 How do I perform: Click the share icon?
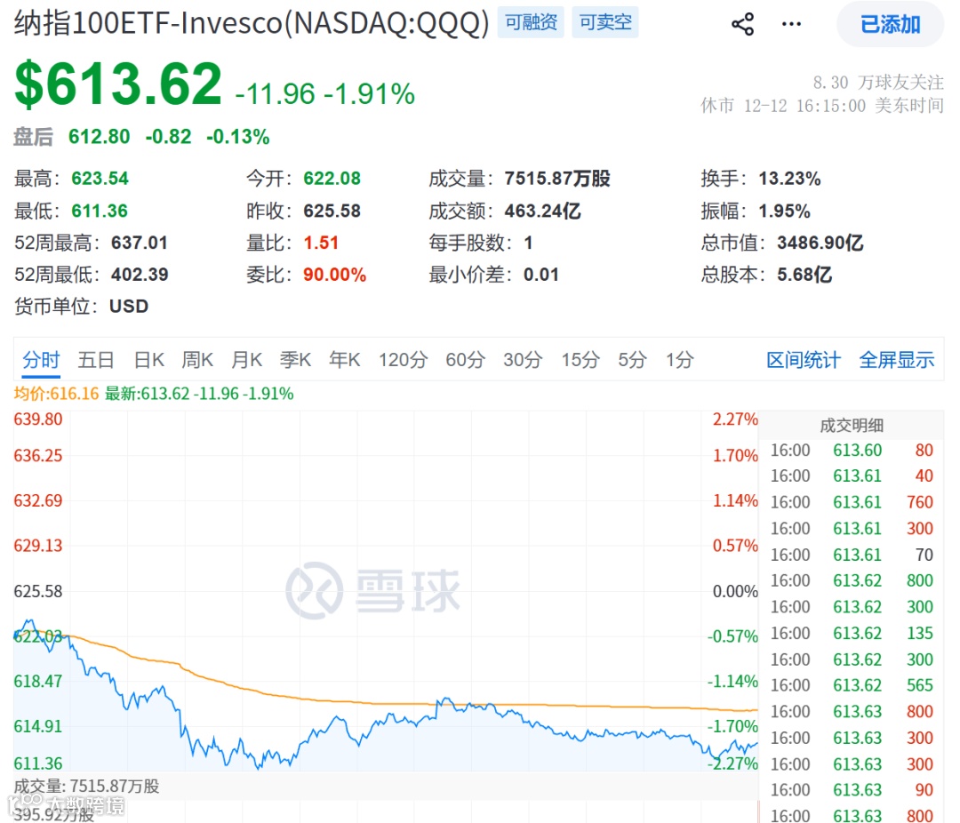tap(742, 25)
